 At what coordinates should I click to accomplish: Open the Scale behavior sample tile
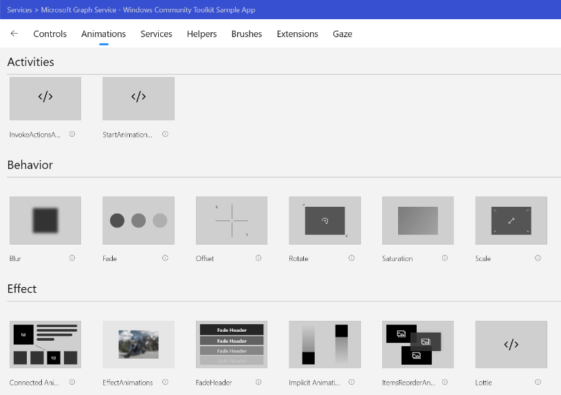tap(511, 221)
